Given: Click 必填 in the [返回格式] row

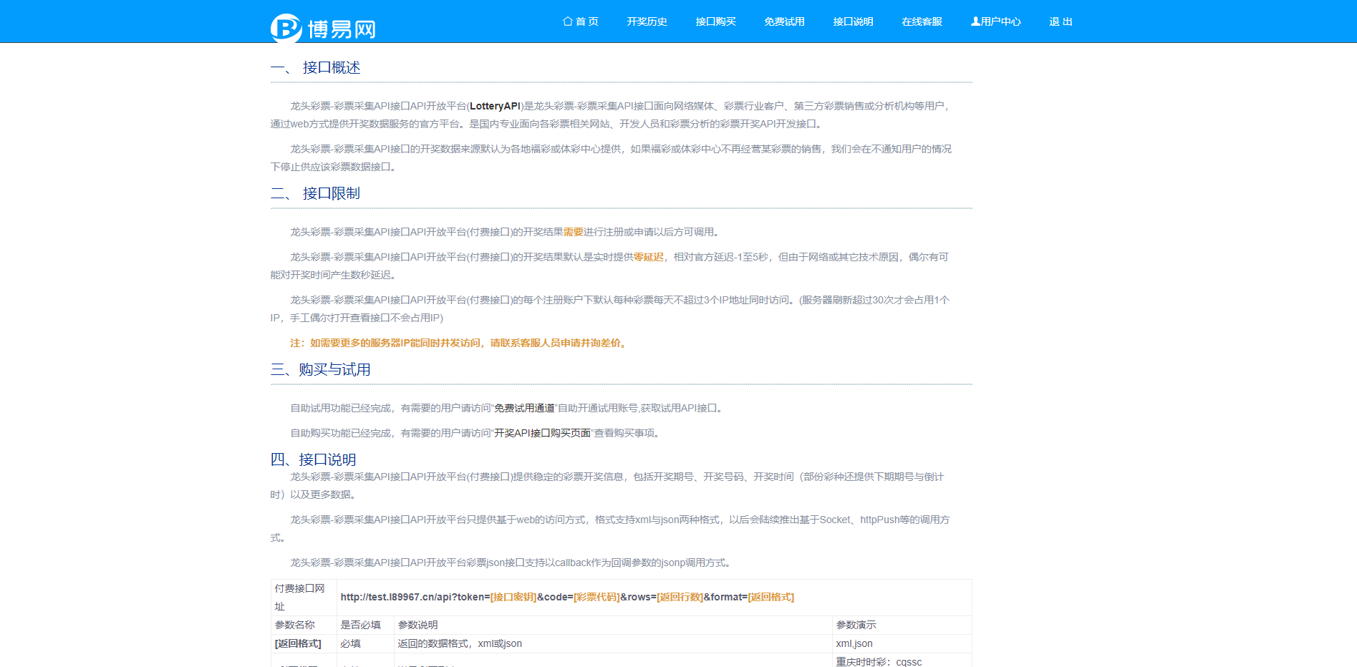Looking at the screenshot, I should click(x=365, y=643).
